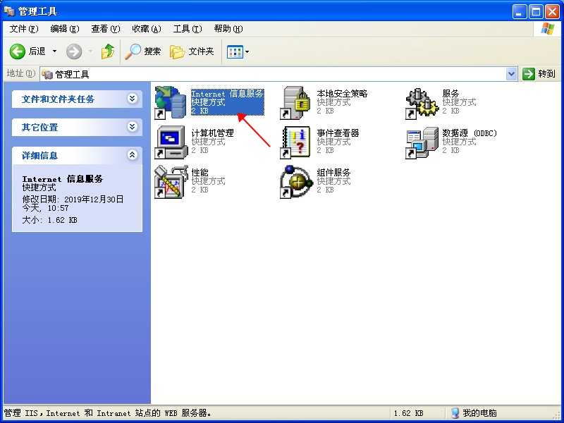564x423 pixels.
Task: Click the window resize grip in status bar
Action: [557, 416]
